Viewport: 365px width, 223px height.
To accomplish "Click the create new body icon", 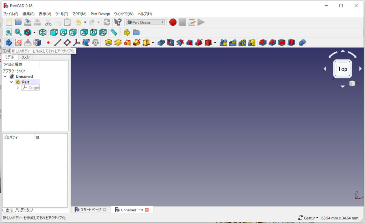I will click(9, 43).
